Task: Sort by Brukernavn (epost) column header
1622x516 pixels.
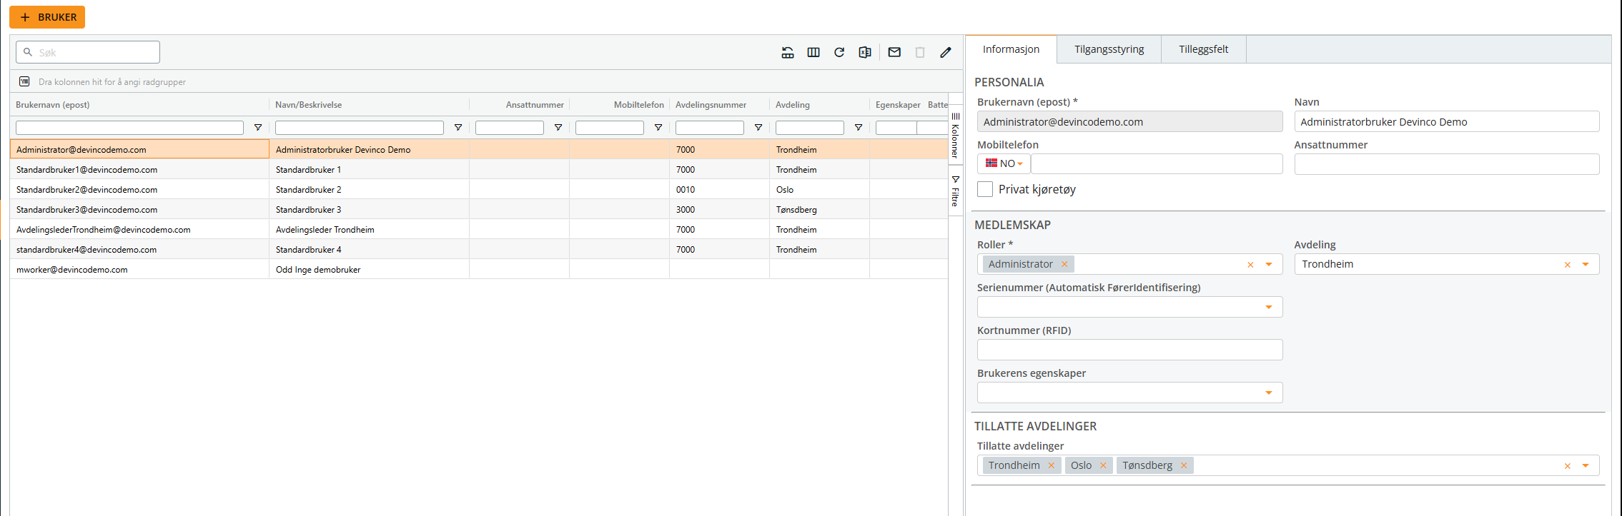Action: 53,105
